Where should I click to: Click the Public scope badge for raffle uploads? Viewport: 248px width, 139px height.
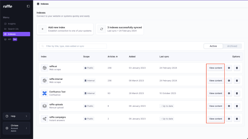point(89,106)
